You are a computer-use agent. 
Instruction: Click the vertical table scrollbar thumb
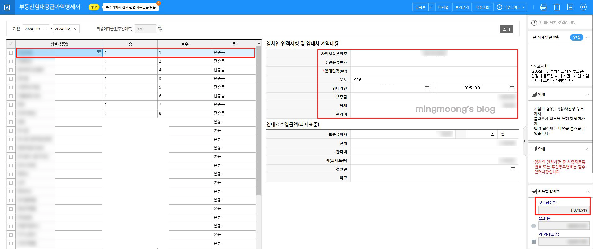click(259, 121)
